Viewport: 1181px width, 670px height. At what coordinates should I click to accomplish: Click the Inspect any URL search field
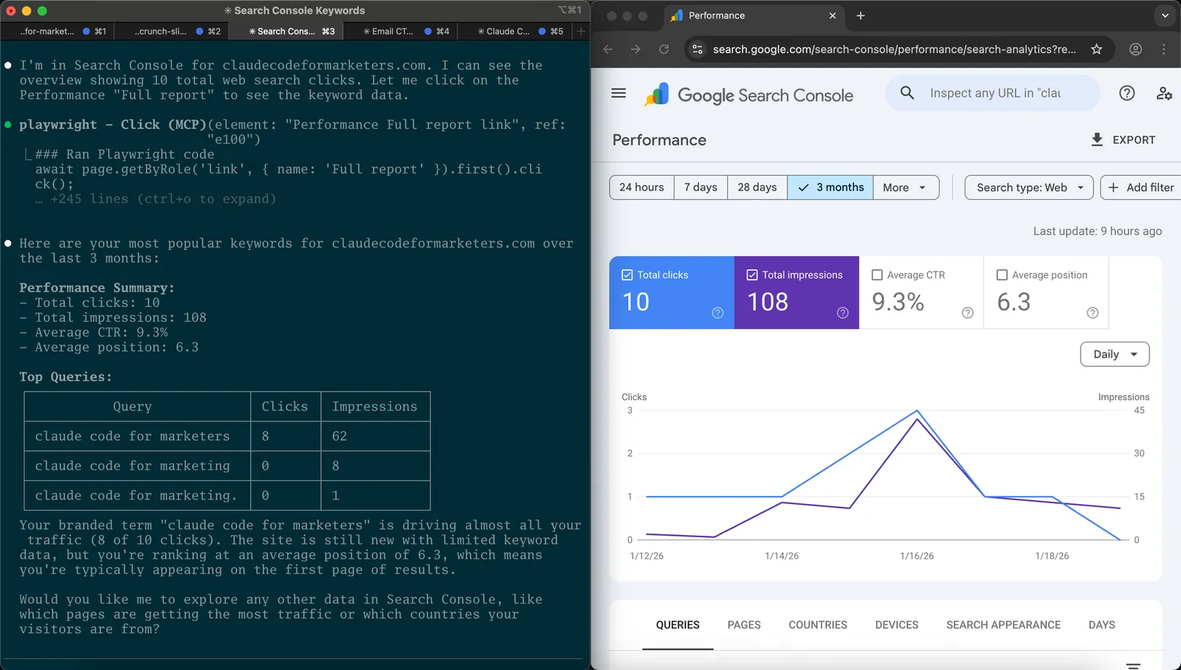(x=992, y=92)
